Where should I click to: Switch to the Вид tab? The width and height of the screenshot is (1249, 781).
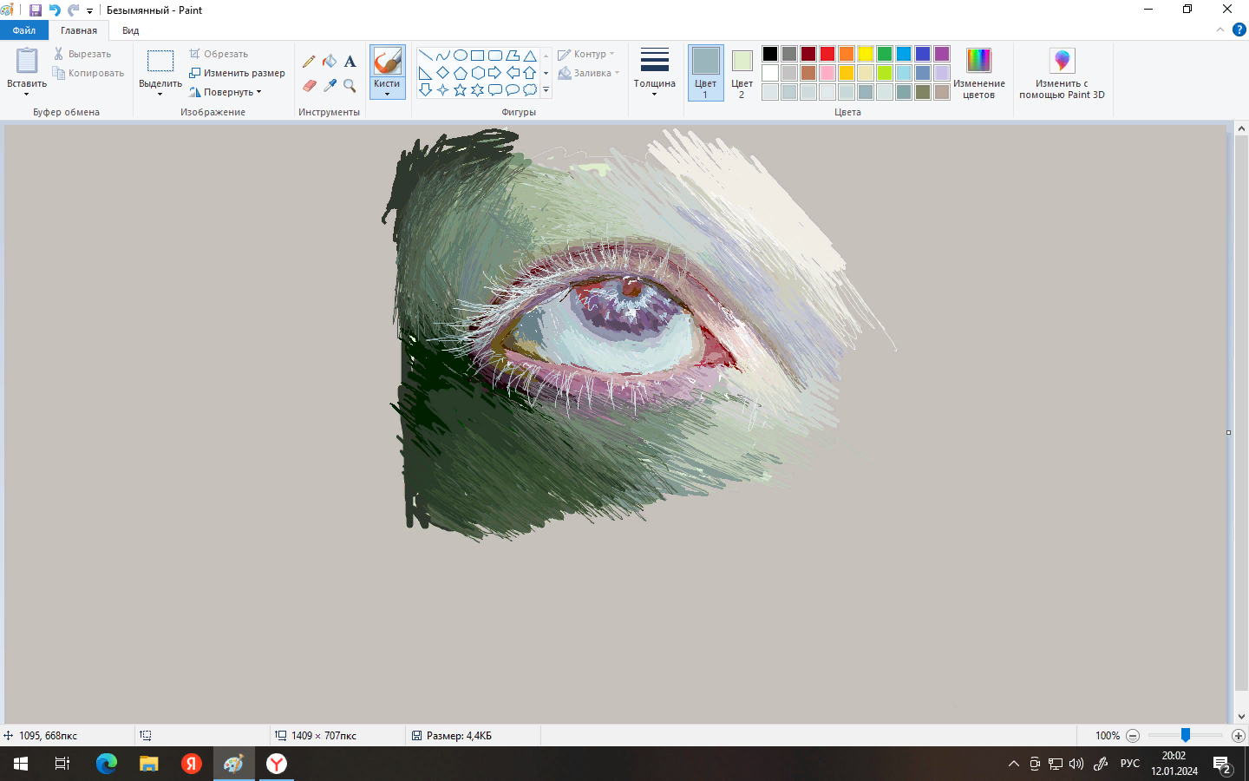point(130,30)
